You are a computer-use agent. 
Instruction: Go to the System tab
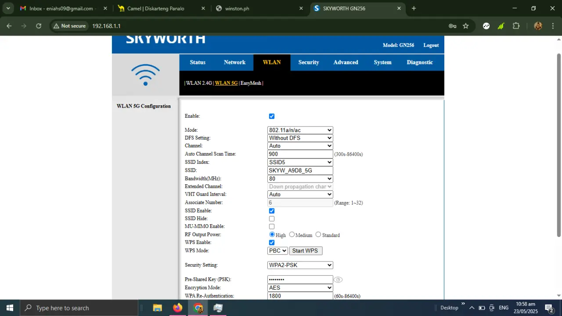382,62
